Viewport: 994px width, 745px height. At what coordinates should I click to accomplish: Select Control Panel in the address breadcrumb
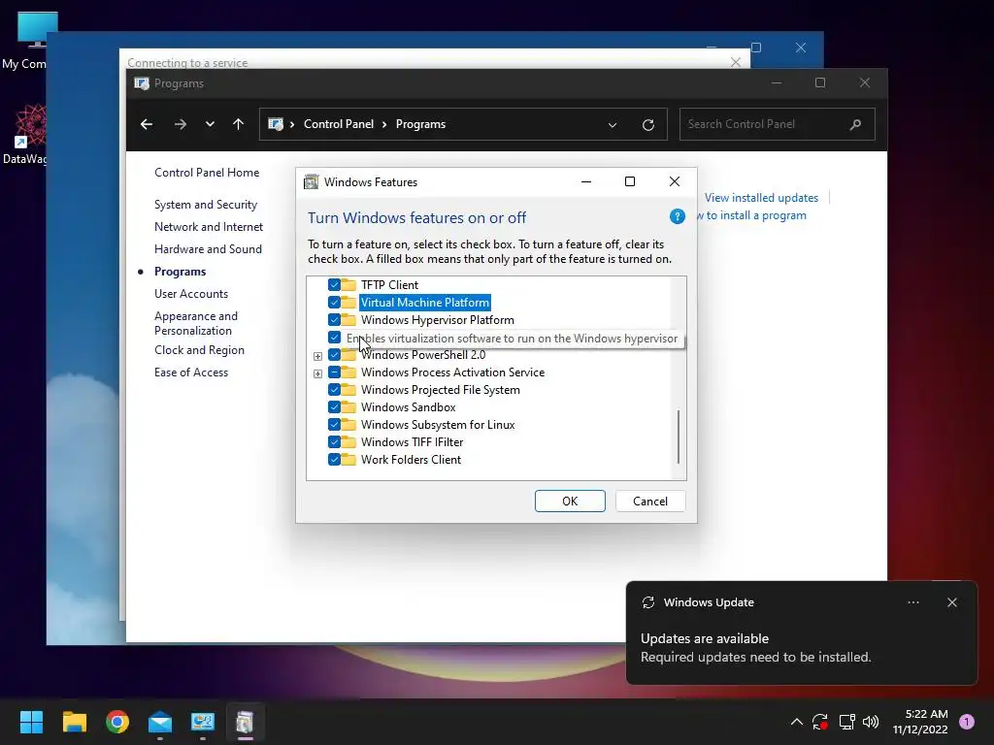[x=339, y=124]
